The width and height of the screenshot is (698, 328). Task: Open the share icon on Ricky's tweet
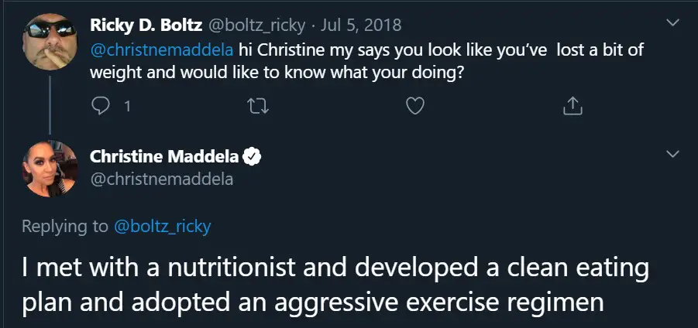click(572, 106)
